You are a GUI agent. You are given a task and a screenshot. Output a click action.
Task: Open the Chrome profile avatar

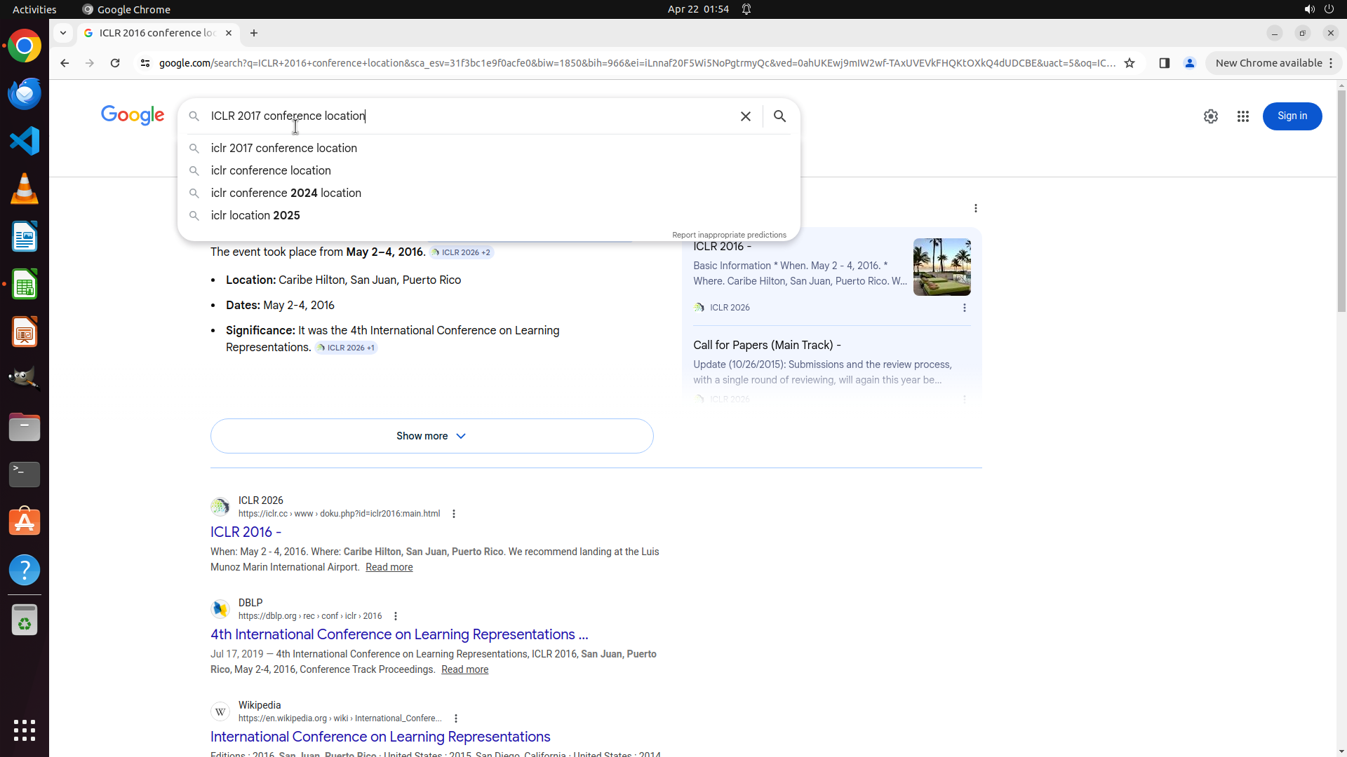coord(1190,63)
